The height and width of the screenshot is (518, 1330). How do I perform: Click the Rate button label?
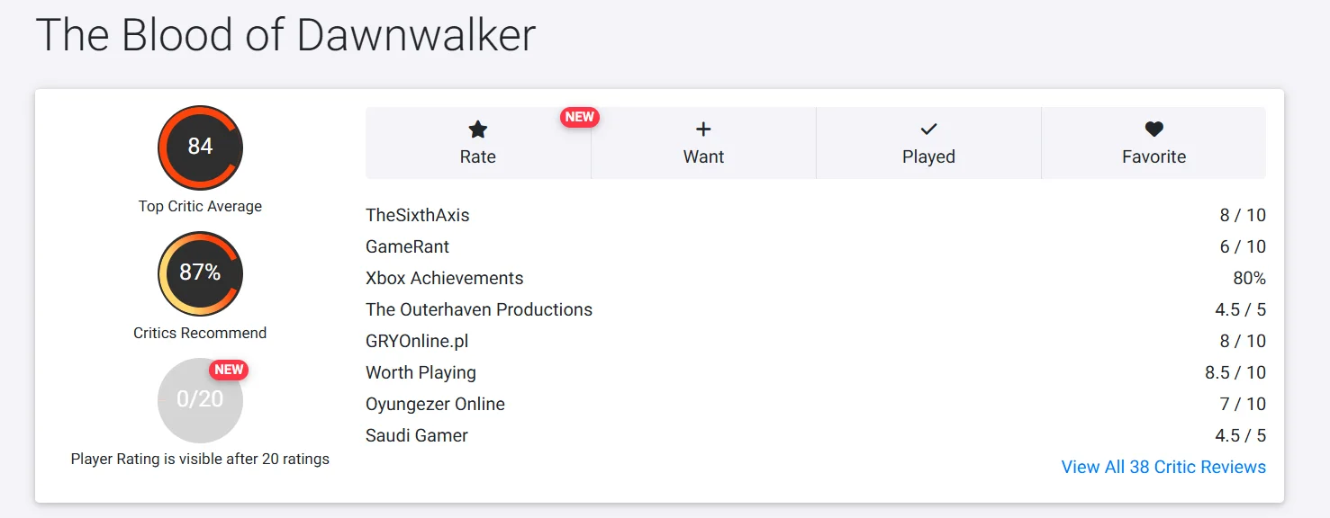[478, 156]
